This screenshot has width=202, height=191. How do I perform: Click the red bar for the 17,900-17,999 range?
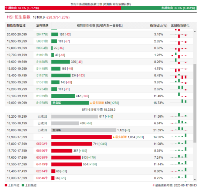(x=81, y=137)
